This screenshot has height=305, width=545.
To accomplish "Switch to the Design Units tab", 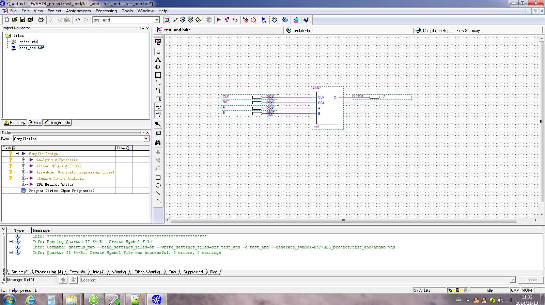I will pyautogui.click(x=58, y=123).
